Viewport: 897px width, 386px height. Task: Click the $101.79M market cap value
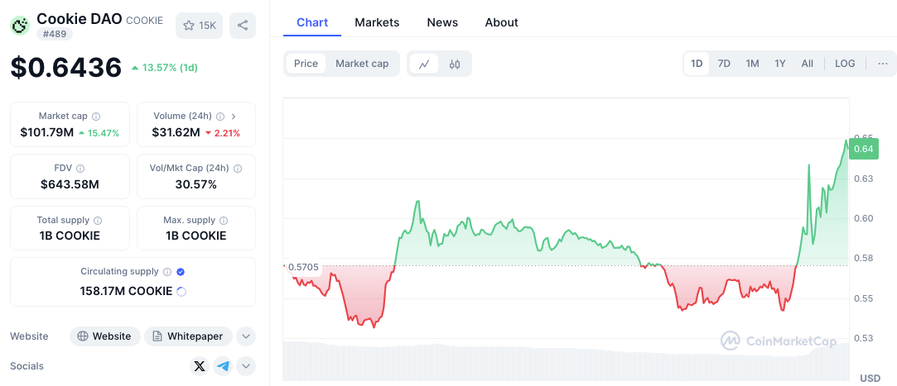47,133
